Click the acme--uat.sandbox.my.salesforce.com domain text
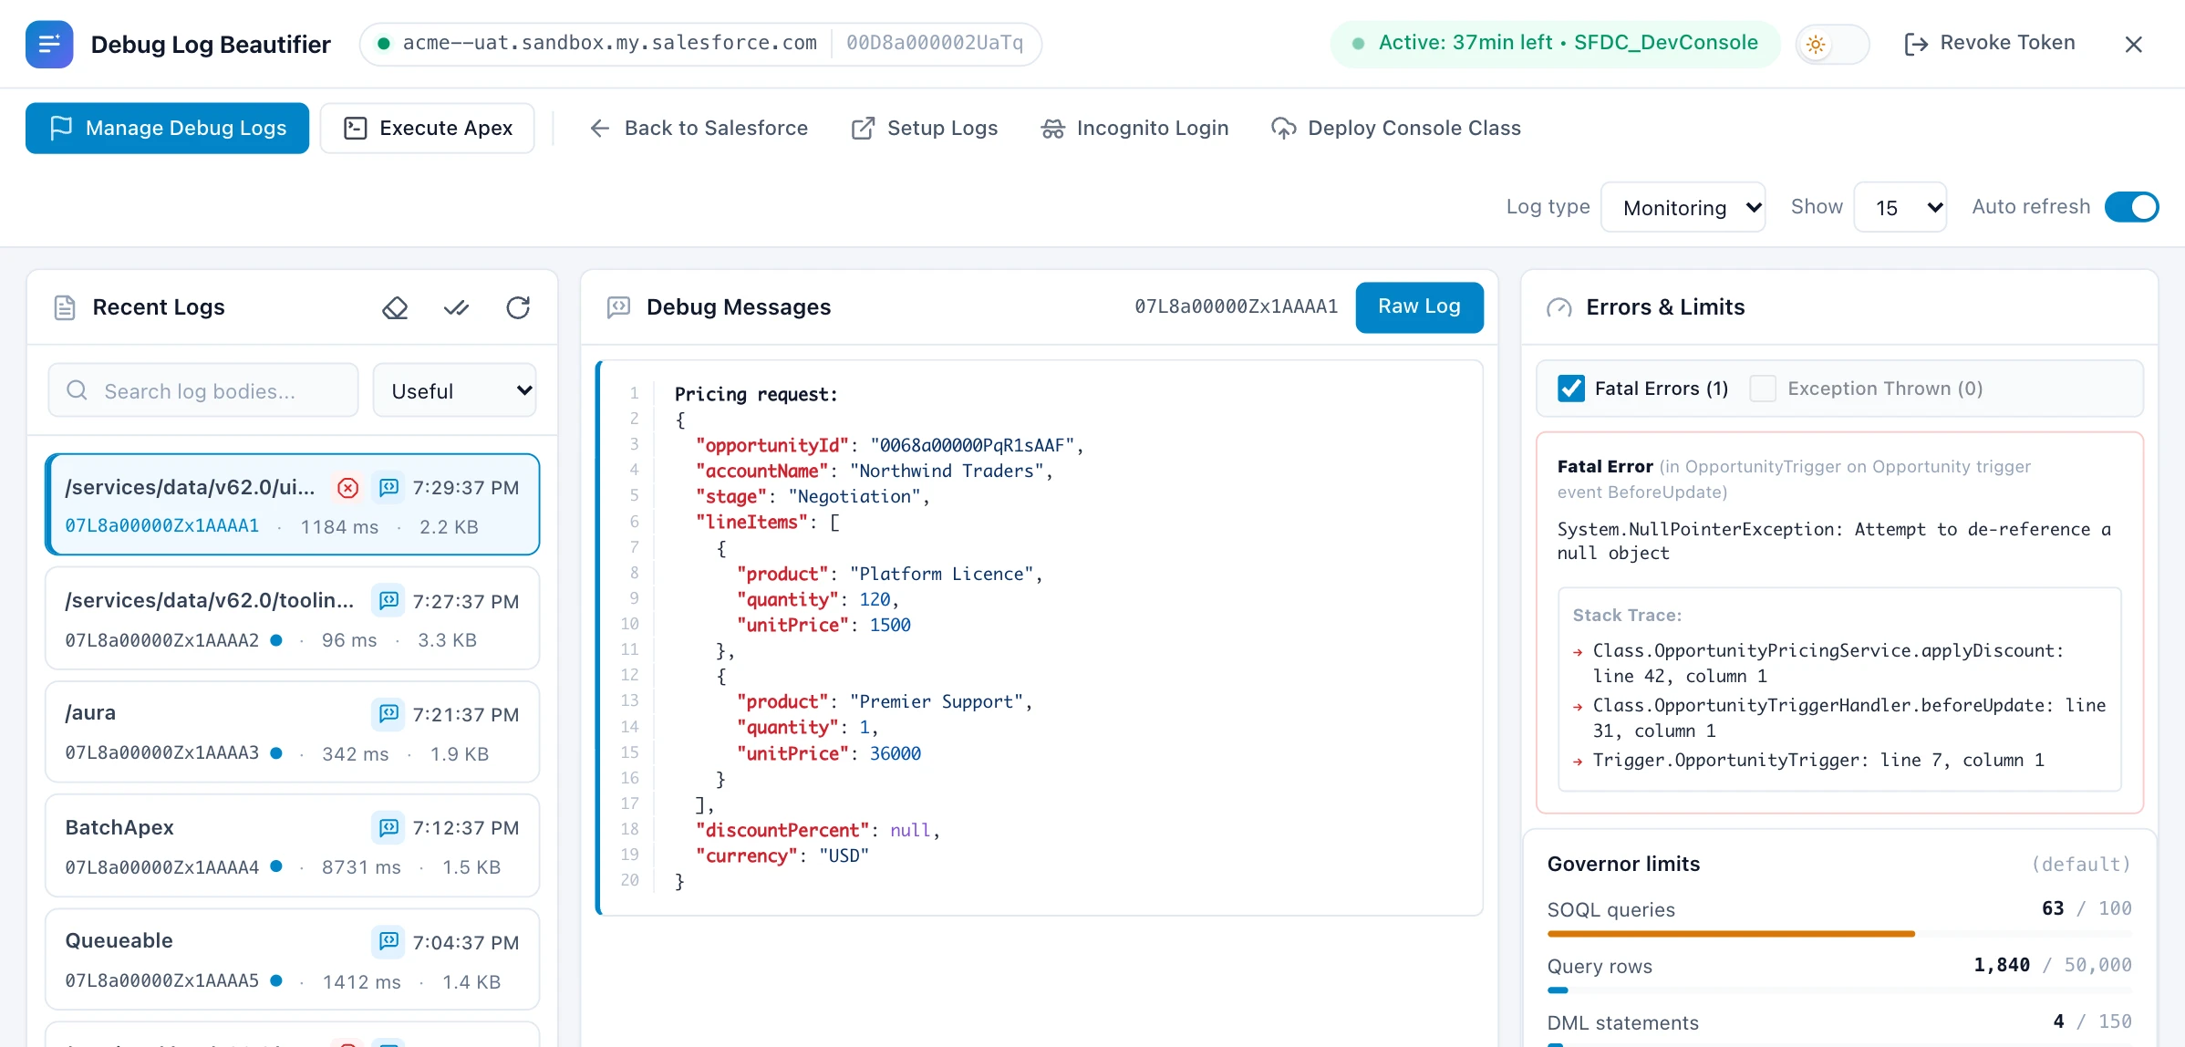The width and height of the screenshot is (2185, 1047). pyautogui.click(x=610, y=43)
